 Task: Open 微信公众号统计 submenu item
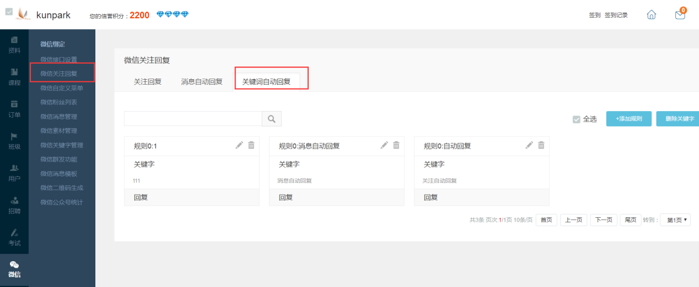pos(62,202)
